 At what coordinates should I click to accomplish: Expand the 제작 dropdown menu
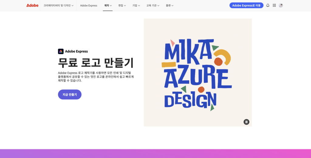(108, 5)
